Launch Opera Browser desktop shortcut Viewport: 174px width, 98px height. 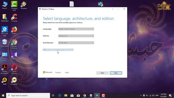click(14, 69)
